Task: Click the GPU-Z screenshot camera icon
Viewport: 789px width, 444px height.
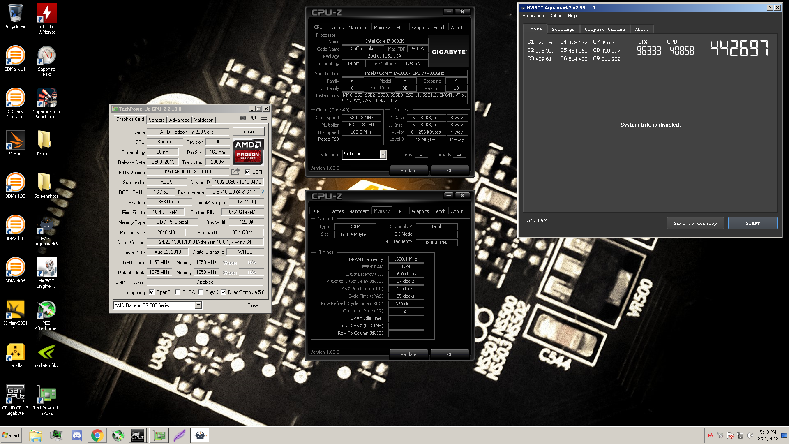Action: (243, 118)
